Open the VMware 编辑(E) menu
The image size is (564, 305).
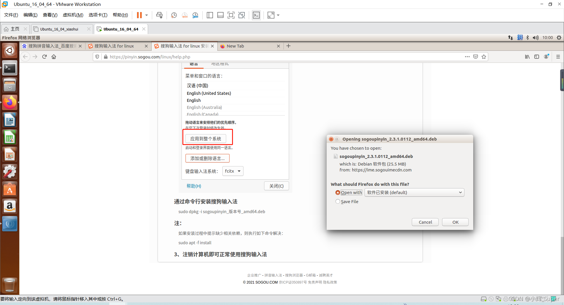tap(31, 15)
